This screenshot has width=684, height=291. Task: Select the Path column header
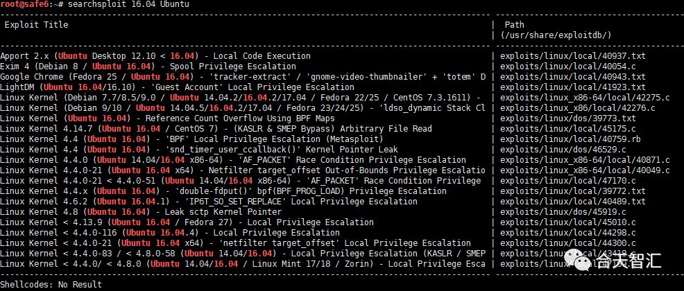click(x=514, y=25)
